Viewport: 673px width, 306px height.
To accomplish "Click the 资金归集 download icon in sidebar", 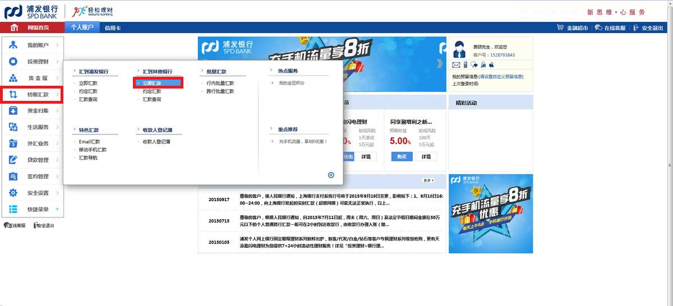I will tap(13, 111).
